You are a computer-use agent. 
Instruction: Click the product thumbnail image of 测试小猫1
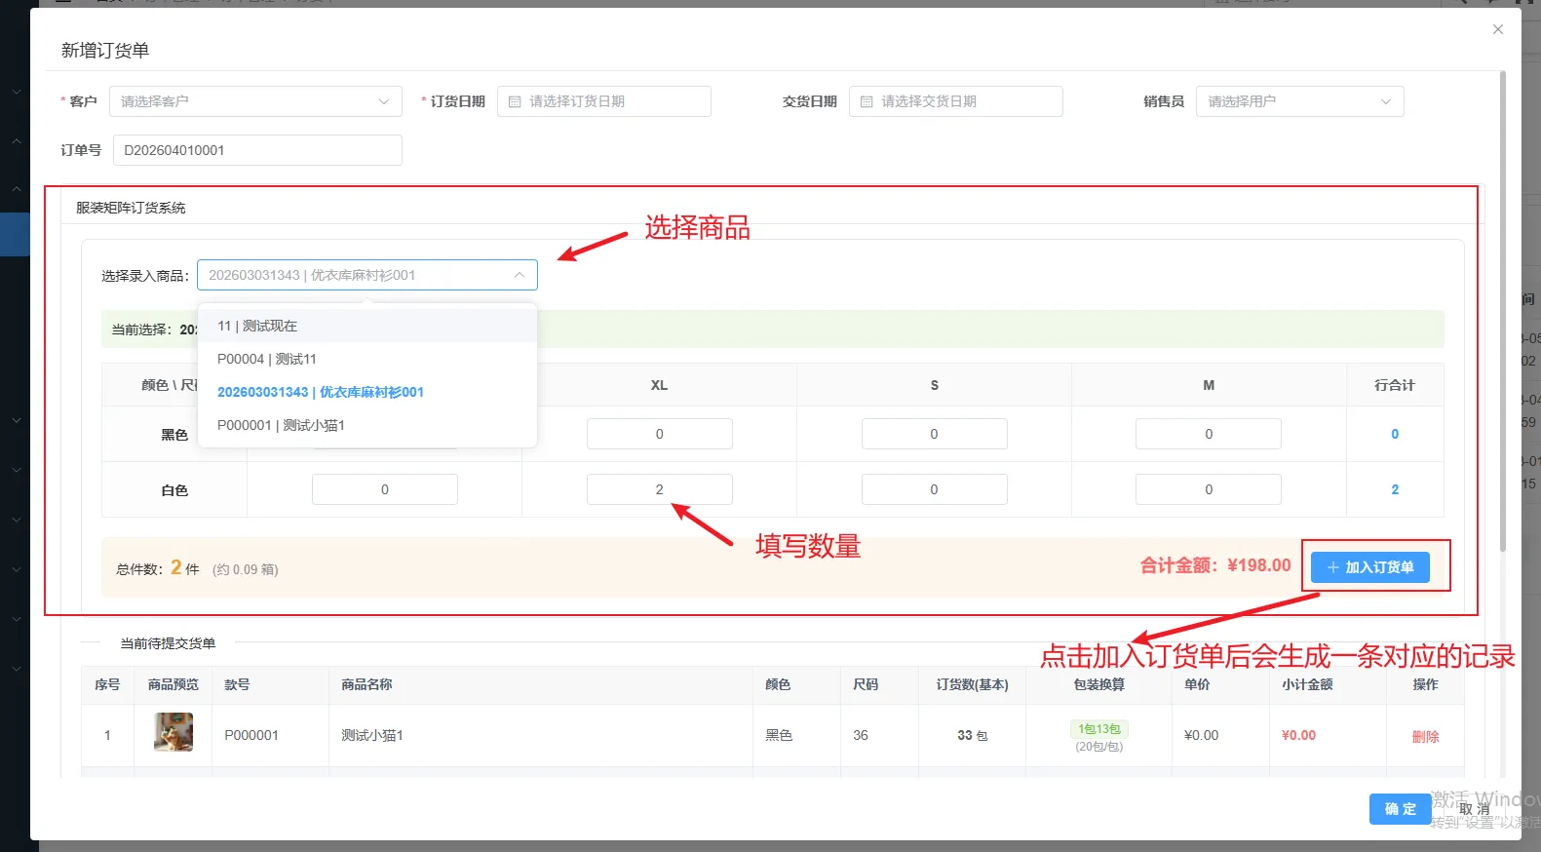pyautogui.click(x=173, y=732)
